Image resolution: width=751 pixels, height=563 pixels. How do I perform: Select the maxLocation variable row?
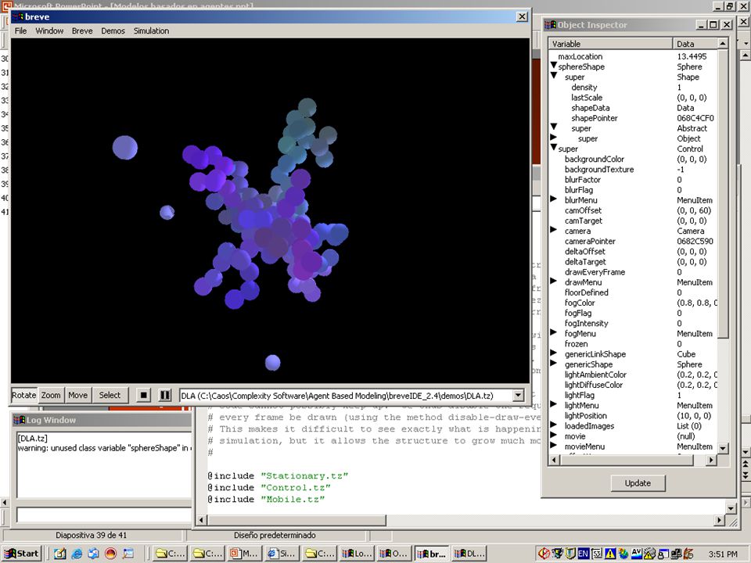tap(633, 56)
